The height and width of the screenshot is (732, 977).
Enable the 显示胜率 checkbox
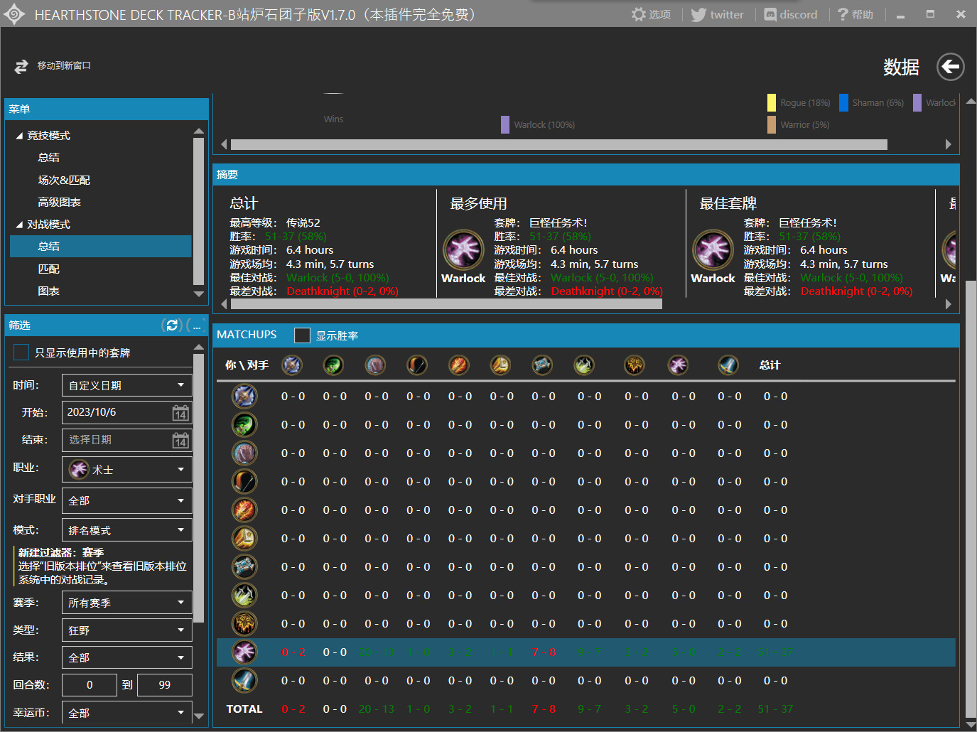(x=303, y=335)
